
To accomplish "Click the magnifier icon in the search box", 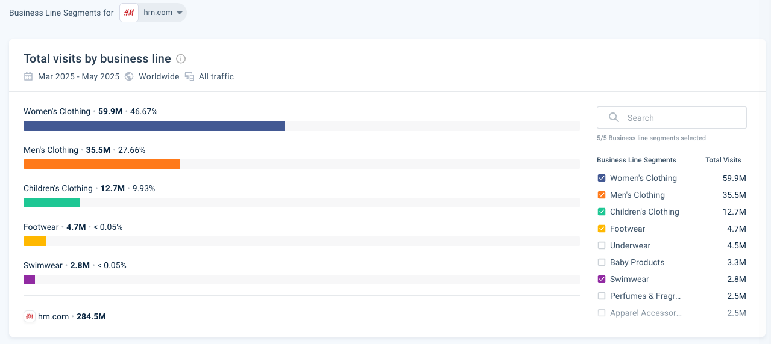I will click(614, 117).
